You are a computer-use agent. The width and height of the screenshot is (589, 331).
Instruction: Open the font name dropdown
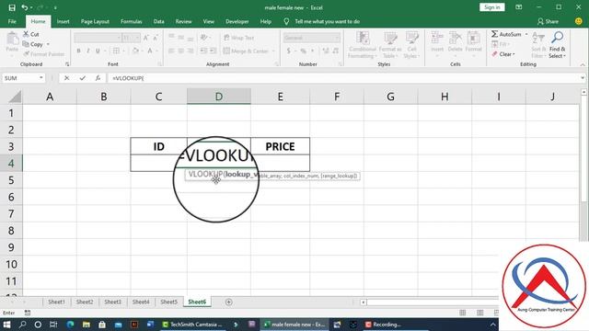click(x=119, y=38)
